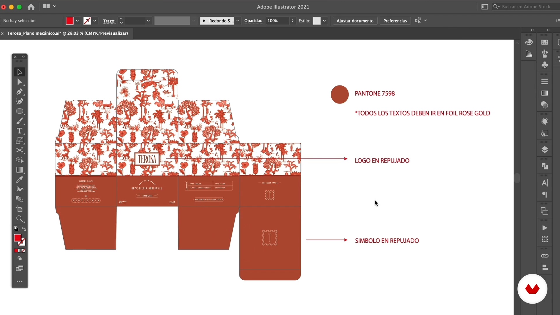The width and height of the screenshot is (560, 315).
Task: Select the Curvature tool
Action: point(20,101)
